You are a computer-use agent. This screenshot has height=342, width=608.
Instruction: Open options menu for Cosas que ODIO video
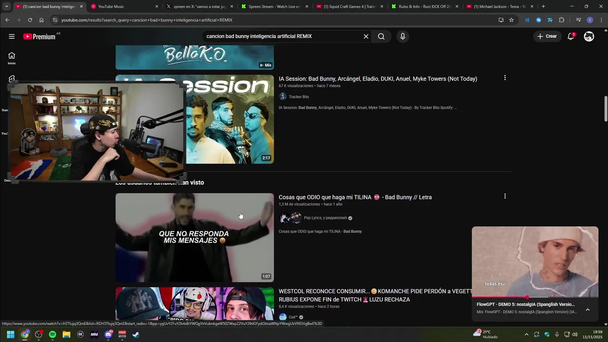505,196
